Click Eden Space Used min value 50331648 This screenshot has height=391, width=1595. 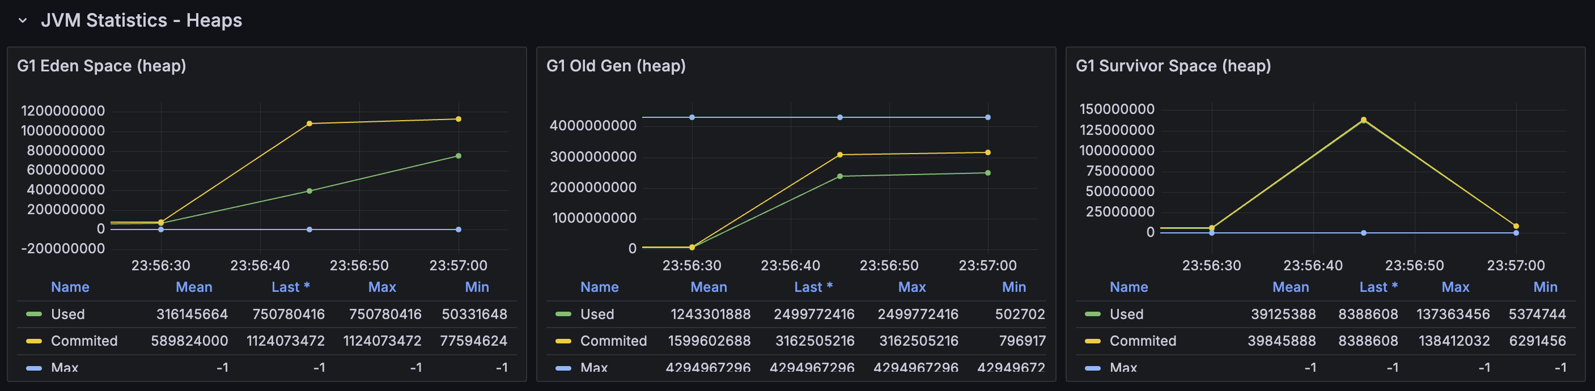pos(474,314)
